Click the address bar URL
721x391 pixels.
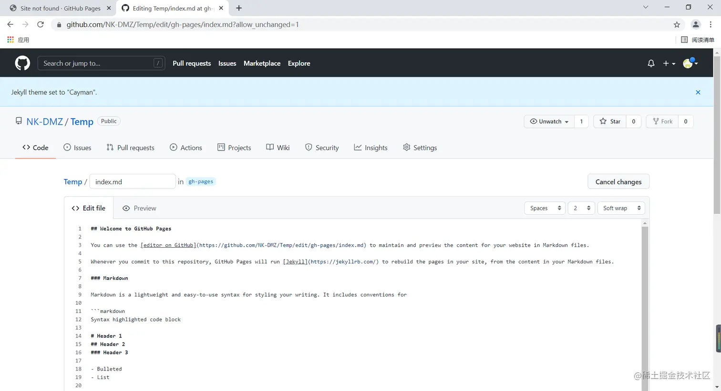point(183,24)
